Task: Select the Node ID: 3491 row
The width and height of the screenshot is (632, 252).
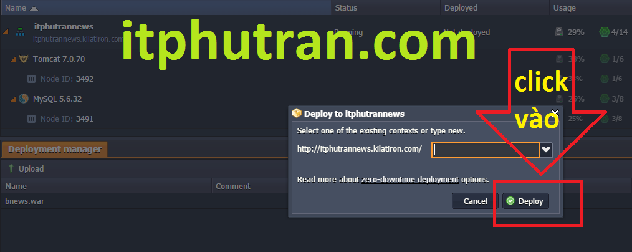Action: [316, 119]
